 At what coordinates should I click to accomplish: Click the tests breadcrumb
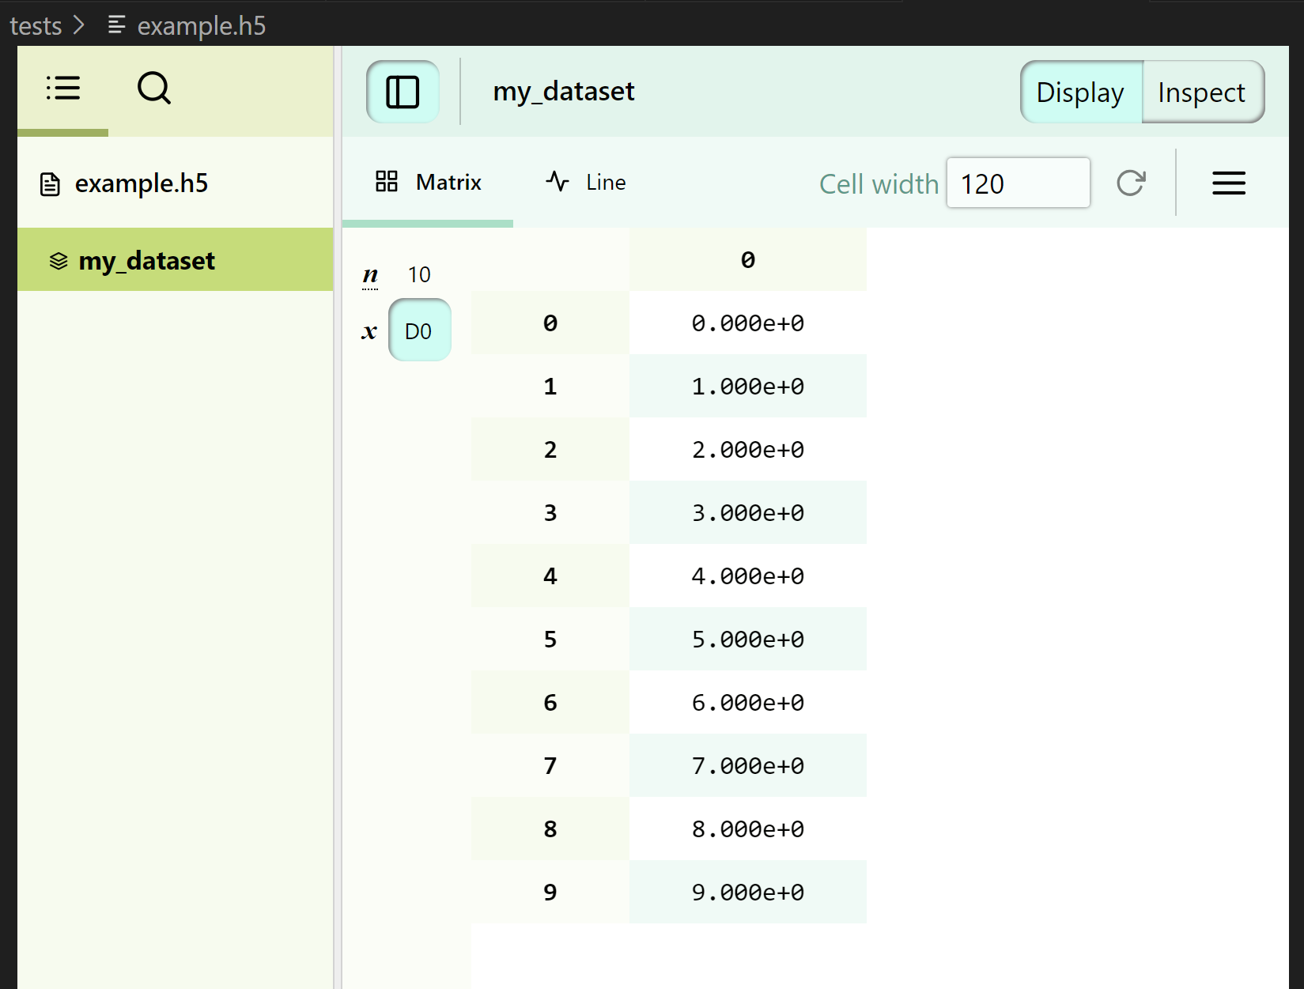click(x=36, y=26)
